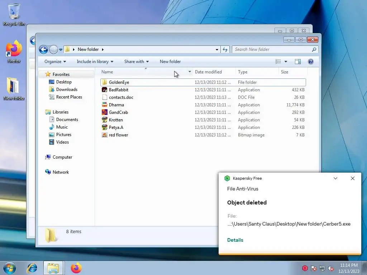Screen dimensions: 367x275
Task: Open Downloads in the navigation pane
Action: click(66, 89)
